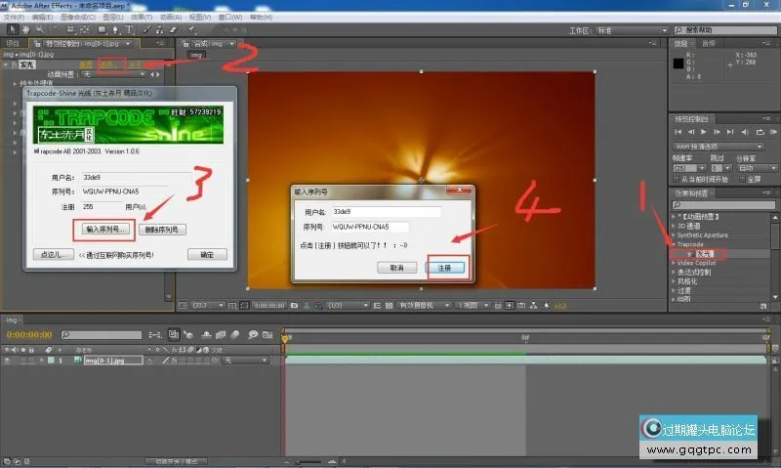Open the 图层(L) menu
Image resolution: width=781 pixels, height=468 pixels.
(112, 18)
